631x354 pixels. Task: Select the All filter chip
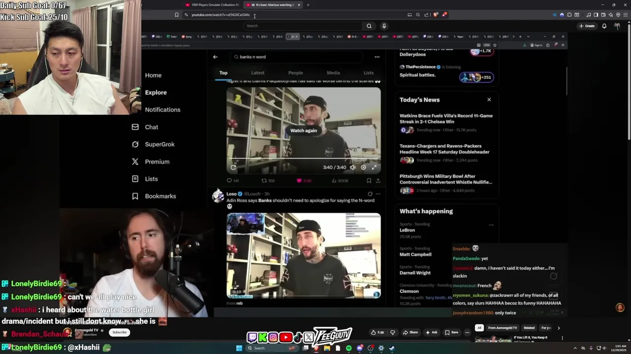479,328
